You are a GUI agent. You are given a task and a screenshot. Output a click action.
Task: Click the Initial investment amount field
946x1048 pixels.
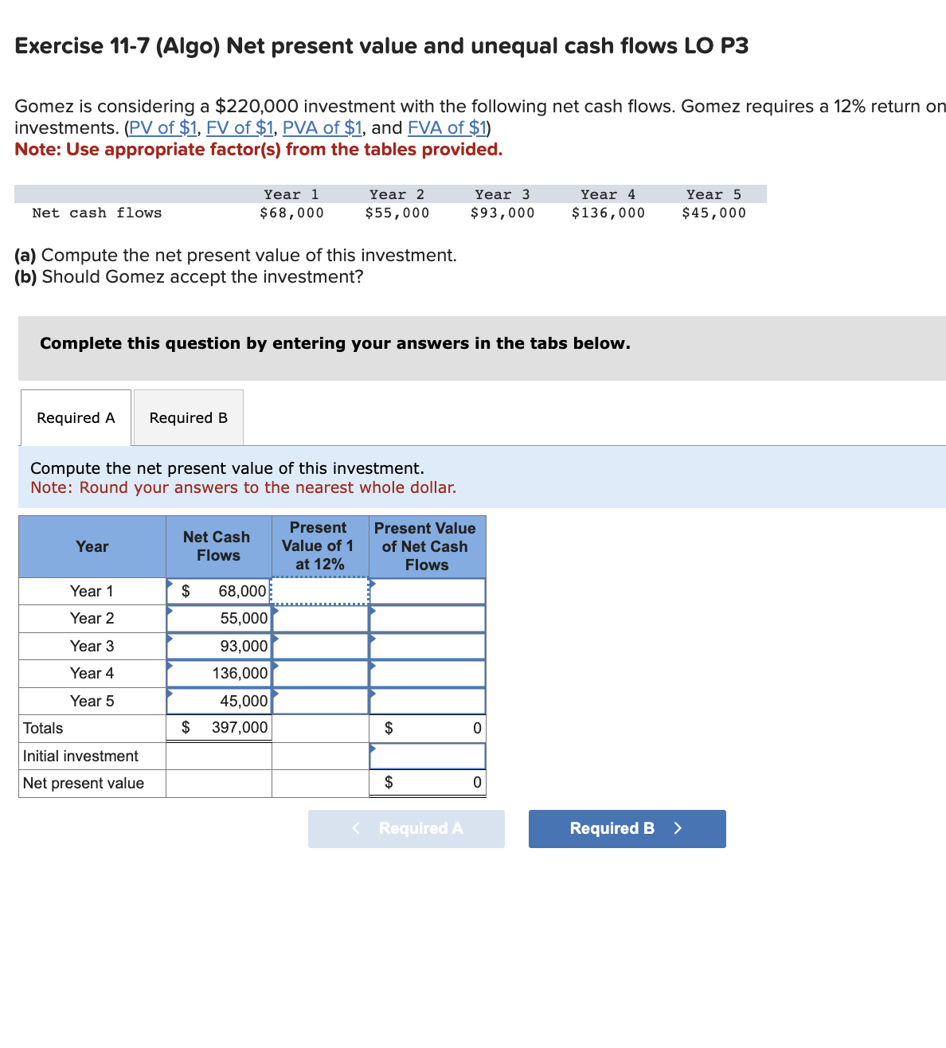tap(428, 756)
